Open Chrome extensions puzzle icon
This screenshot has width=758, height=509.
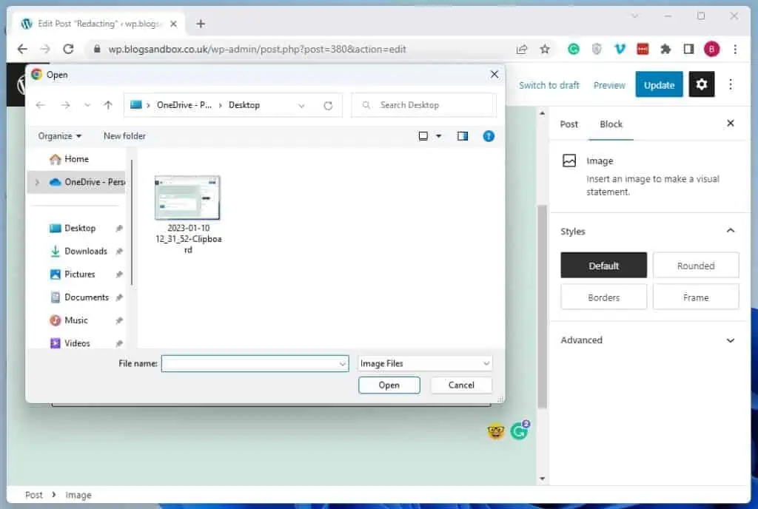coord(665,49)
